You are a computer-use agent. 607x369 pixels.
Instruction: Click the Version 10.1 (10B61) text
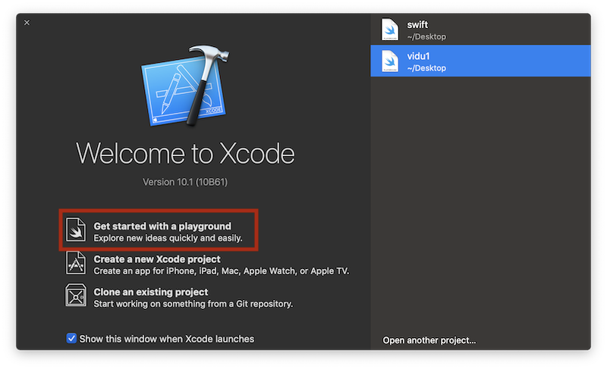[185, 182]
